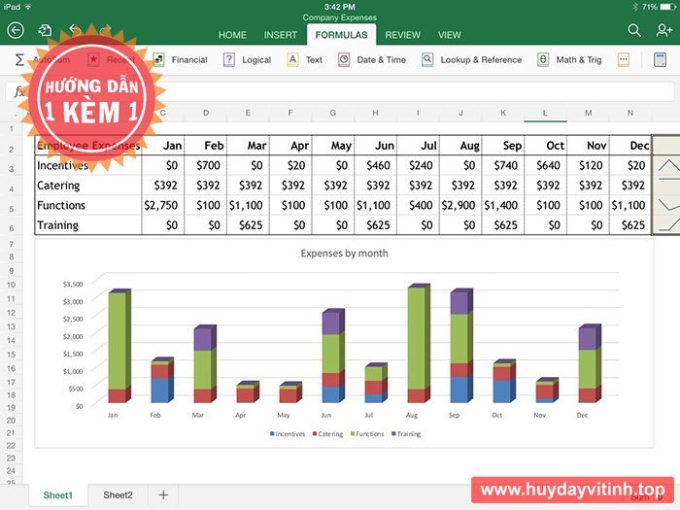Switch to the REVIEW tab
680x510 pixels.
click(x=403, y=35)
